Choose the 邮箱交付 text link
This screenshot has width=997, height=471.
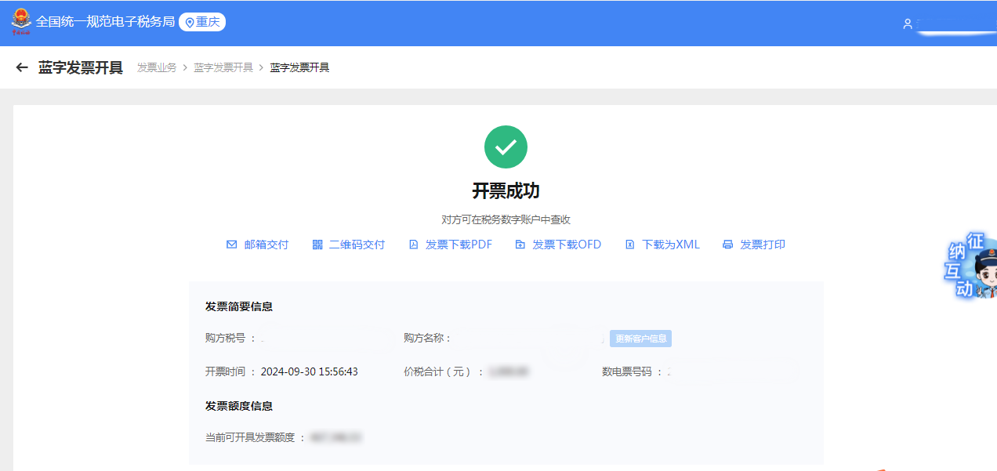[266, 245]
